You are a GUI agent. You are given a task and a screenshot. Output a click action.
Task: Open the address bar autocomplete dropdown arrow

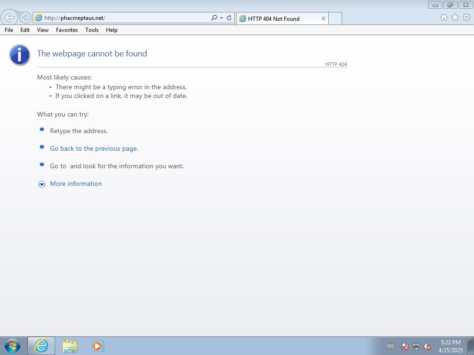pos(221,18)
